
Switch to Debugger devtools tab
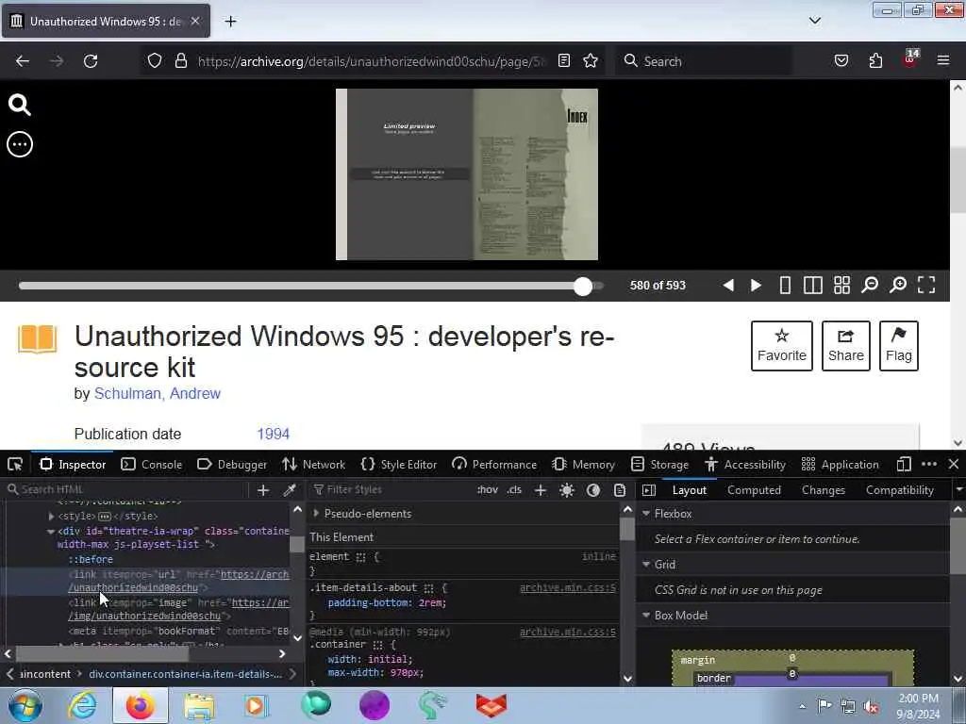click(232, 465)
